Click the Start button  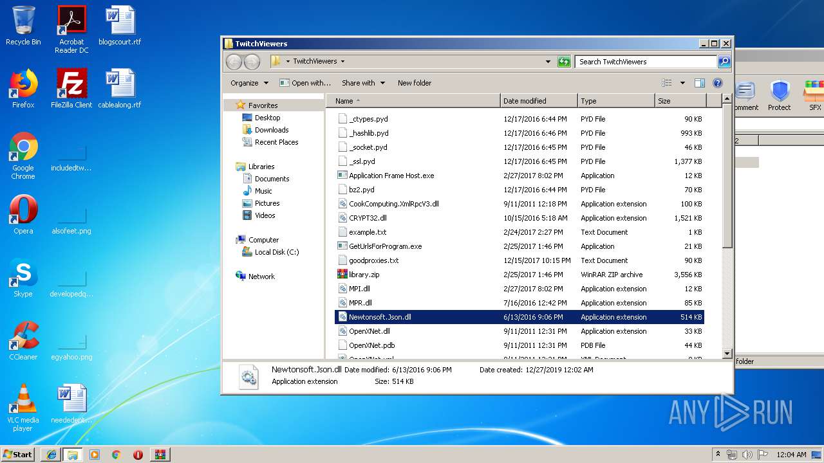pyautogui.click(x=17, y=455)
